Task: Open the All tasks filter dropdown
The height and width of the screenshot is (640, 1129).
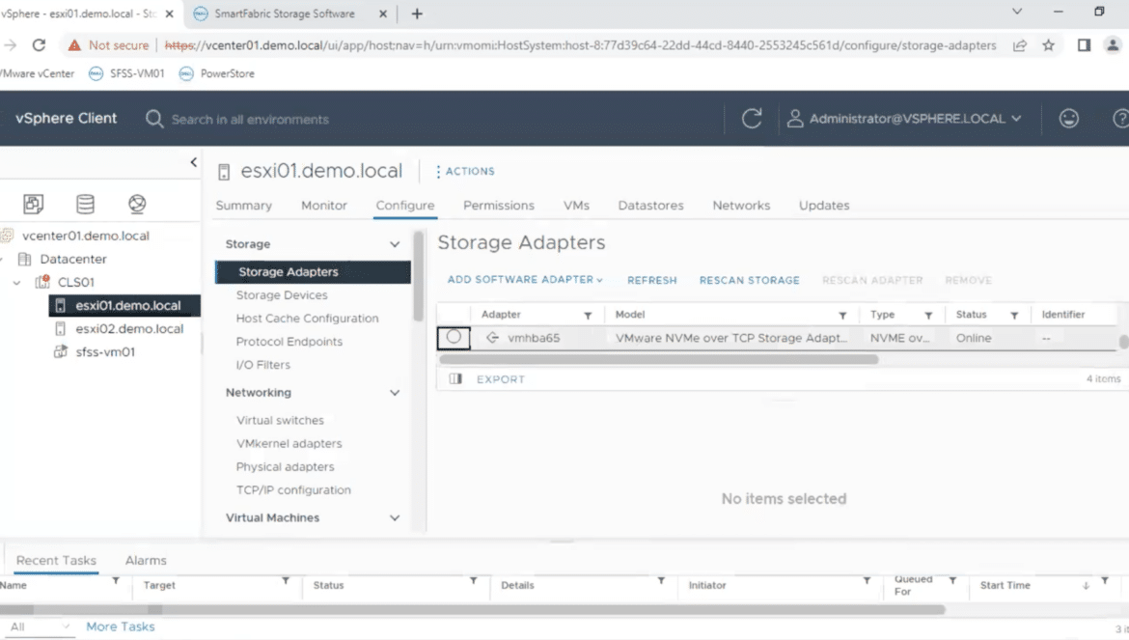Action: [39, 627]
